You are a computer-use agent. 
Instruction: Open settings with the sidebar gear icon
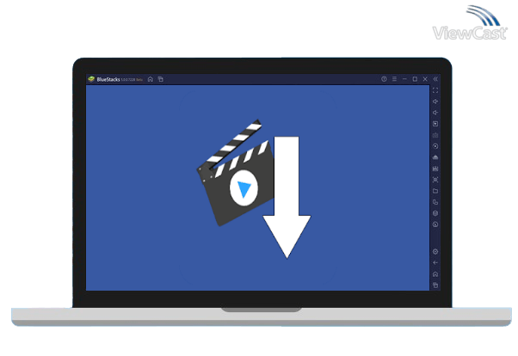435,252
